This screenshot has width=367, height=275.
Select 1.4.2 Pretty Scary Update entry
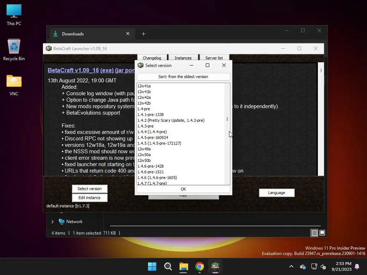click(x=181, y=120)
